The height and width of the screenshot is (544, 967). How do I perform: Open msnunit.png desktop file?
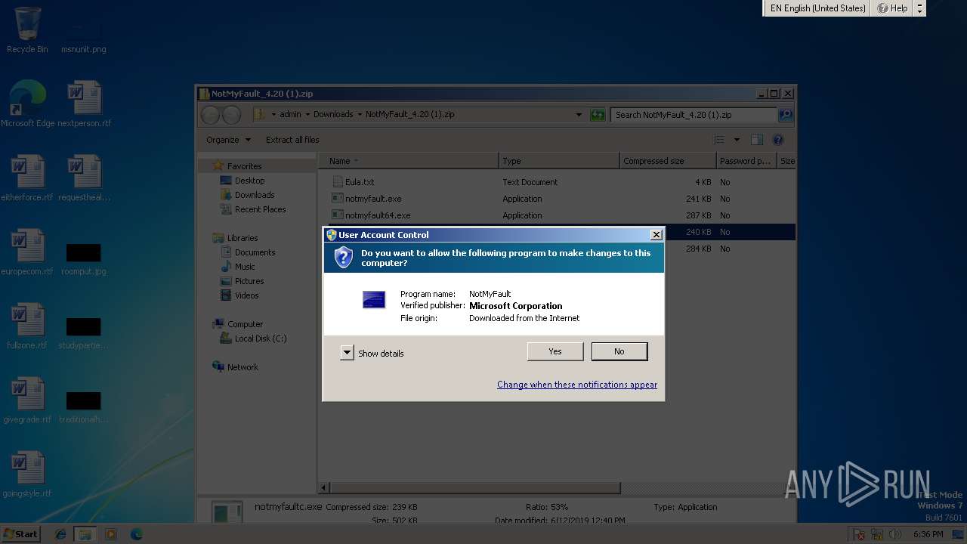[83, 36]
